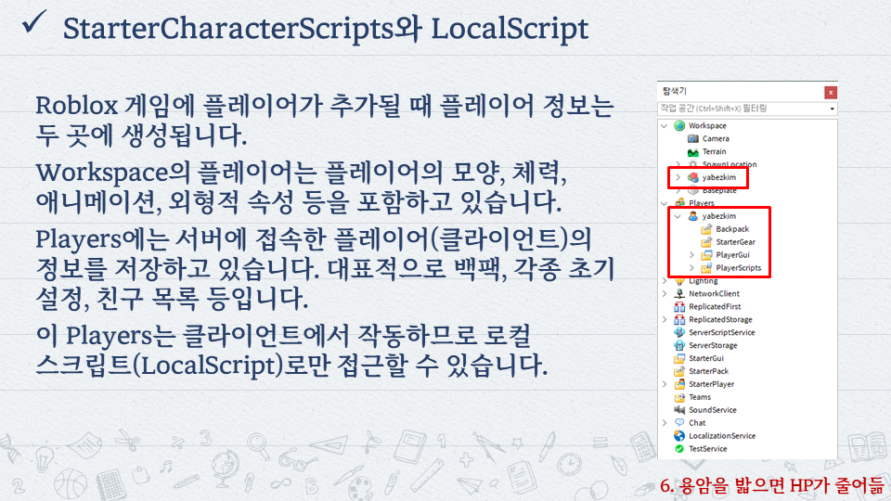Click the PlayerGui icon
The image size is (891, 501).
click(x=706, y=255)
